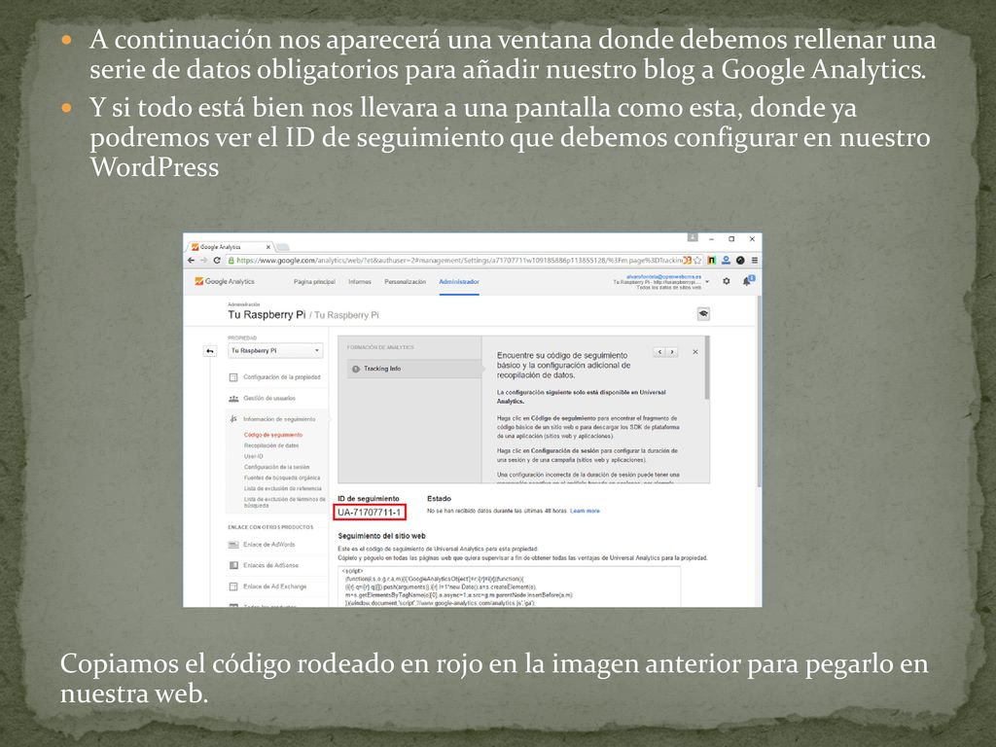Open the Página principal tab
The image size is (996, 747).
point(314,282)
